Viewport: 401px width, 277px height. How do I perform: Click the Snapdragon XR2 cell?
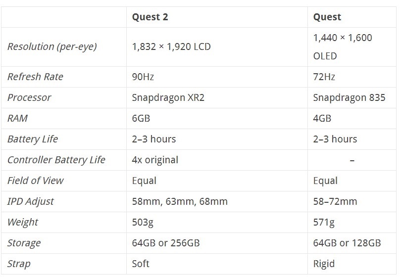(168, 97)
